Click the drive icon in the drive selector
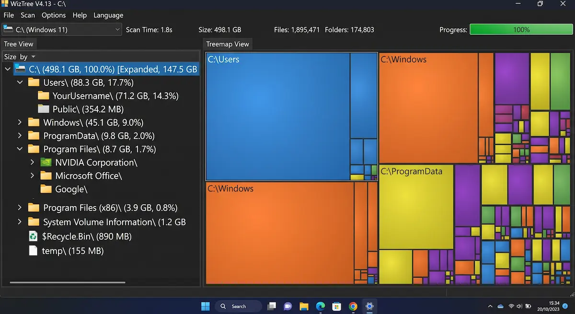This screenshot has height=314, width=575. coord(8,29)
